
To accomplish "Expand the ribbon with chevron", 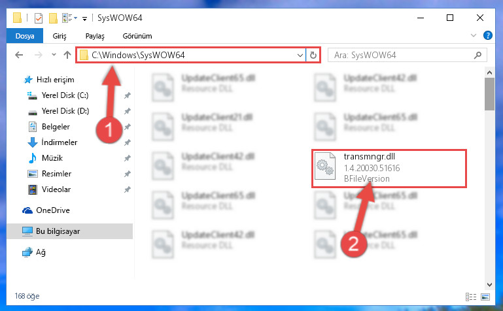I will coord(473,35).
